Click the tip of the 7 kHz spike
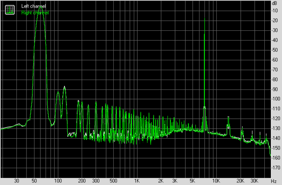The width and height of the screenshot is (282, 185). 205,19
